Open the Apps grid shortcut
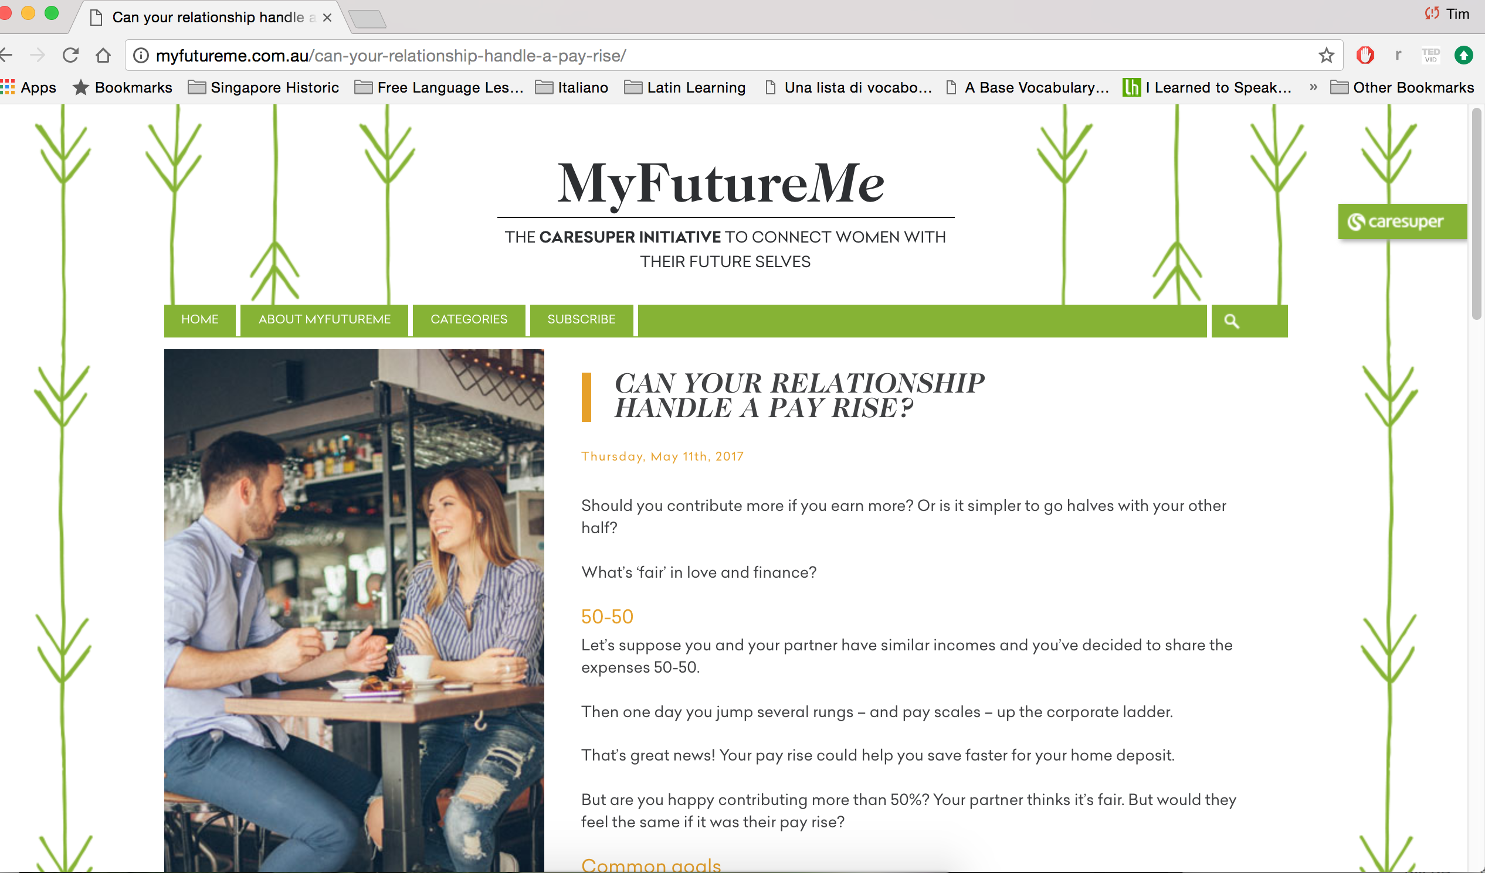Screen dimensions: 1485x873 tap(28, 87)
